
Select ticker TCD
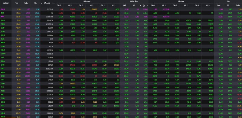pos(3,32)
